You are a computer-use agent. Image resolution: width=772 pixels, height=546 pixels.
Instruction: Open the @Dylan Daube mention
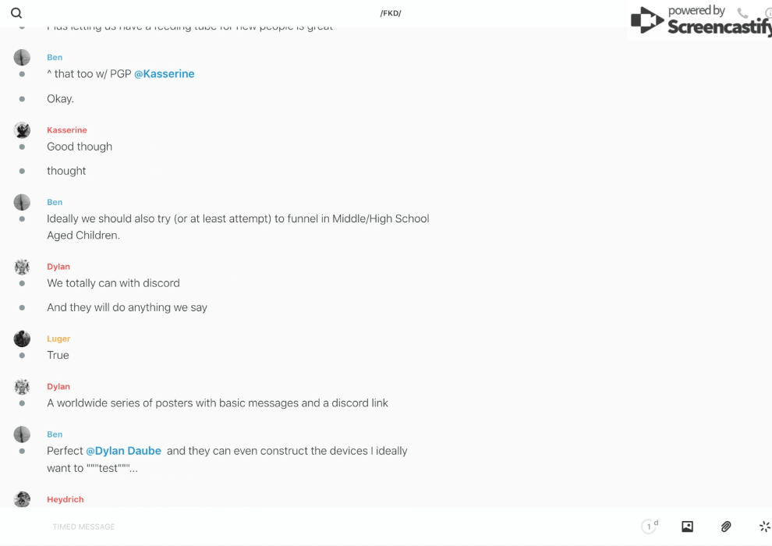point(123,451)
